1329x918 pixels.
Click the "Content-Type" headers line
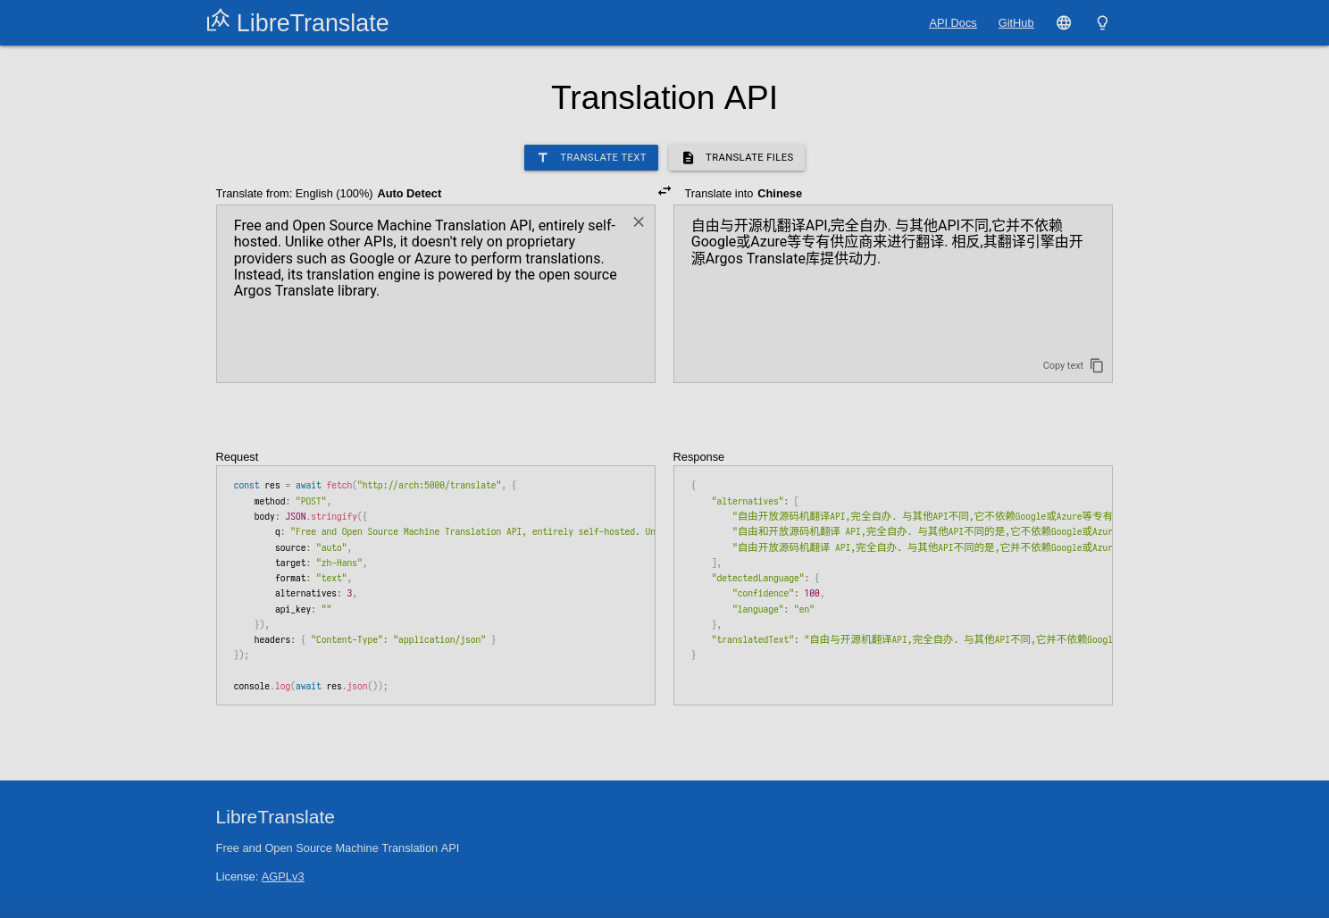[375, 640]
